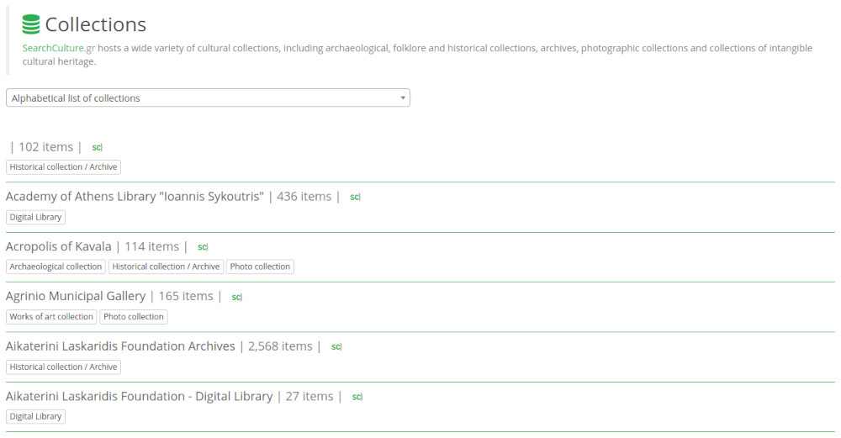Select Digital Library tag under Laskaridis Digital Library
Viewport: 841px width, 438px height.
click(35, 416)
